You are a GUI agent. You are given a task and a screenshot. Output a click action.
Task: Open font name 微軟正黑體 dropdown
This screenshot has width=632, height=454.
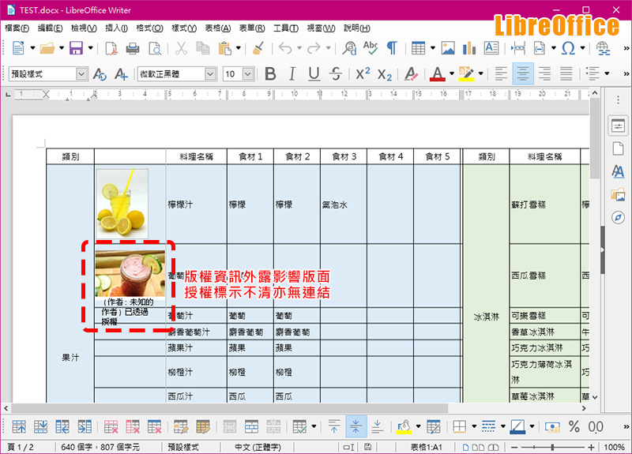[x=210, y=74]
